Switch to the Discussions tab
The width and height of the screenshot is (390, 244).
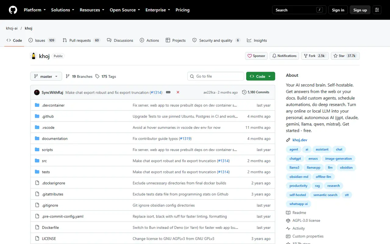(120, 40)
